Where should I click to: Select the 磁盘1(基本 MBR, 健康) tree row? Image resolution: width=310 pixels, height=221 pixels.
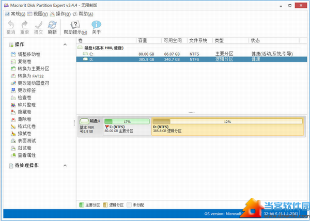[x=192, y=48]
